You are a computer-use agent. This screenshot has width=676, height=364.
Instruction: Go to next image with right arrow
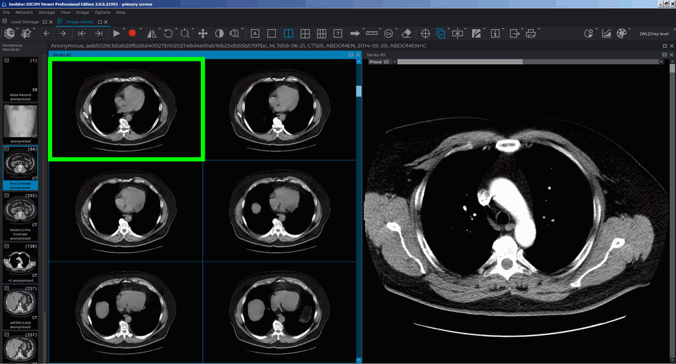tap(63, 33)
